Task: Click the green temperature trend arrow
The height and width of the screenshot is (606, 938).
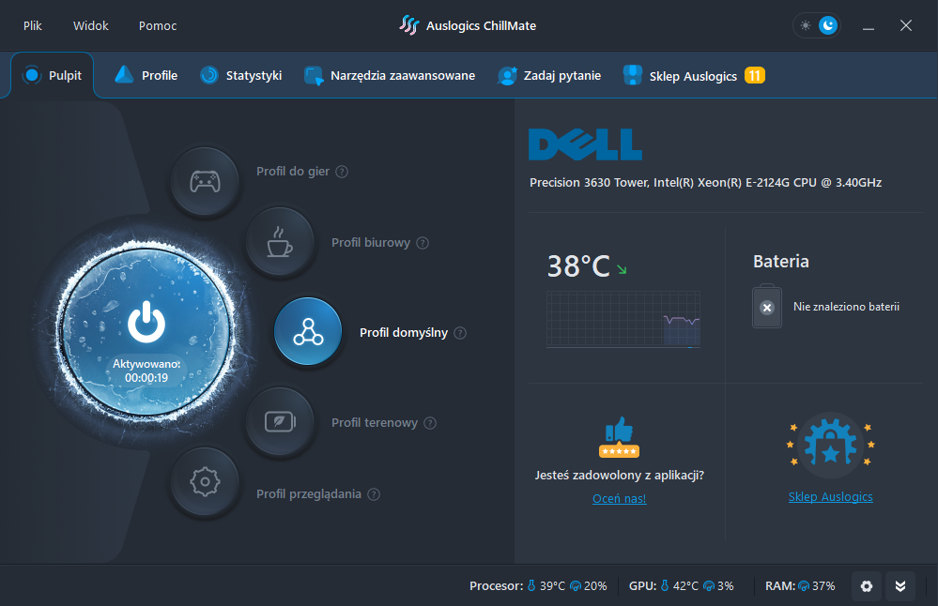Action: [x=622, y=269]
